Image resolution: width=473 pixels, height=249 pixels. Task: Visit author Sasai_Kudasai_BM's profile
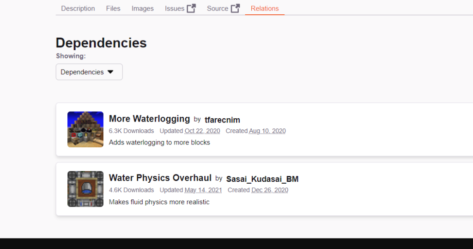coord(262,179)
